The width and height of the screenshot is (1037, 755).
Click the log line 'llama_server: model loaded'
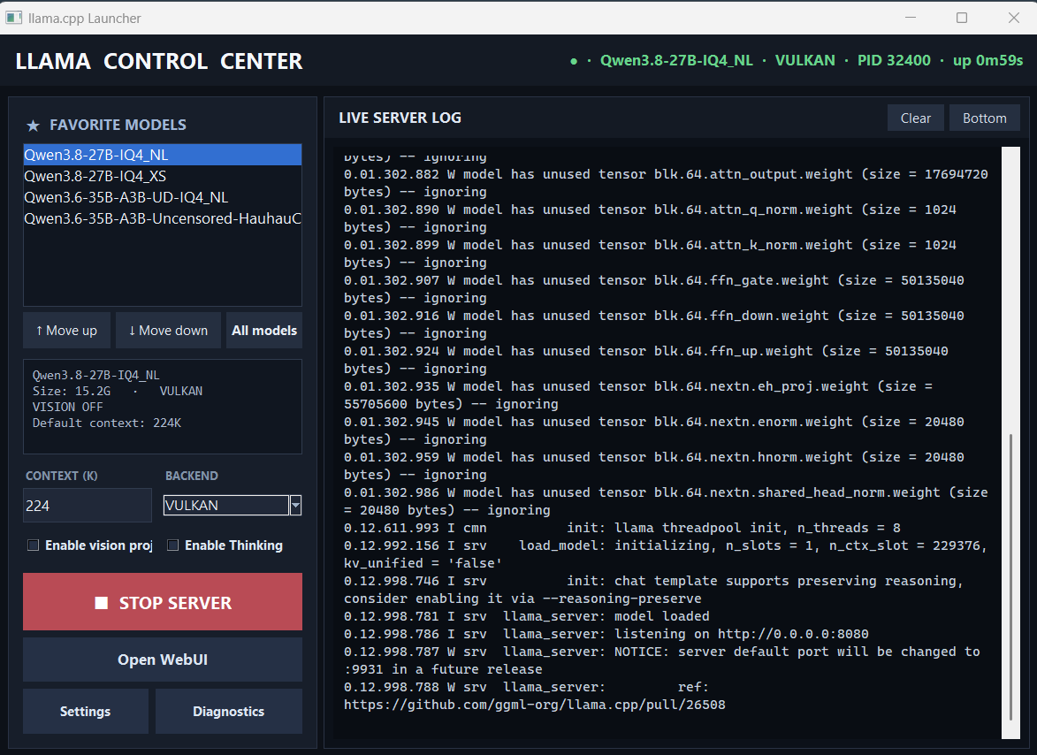(526, 616)
